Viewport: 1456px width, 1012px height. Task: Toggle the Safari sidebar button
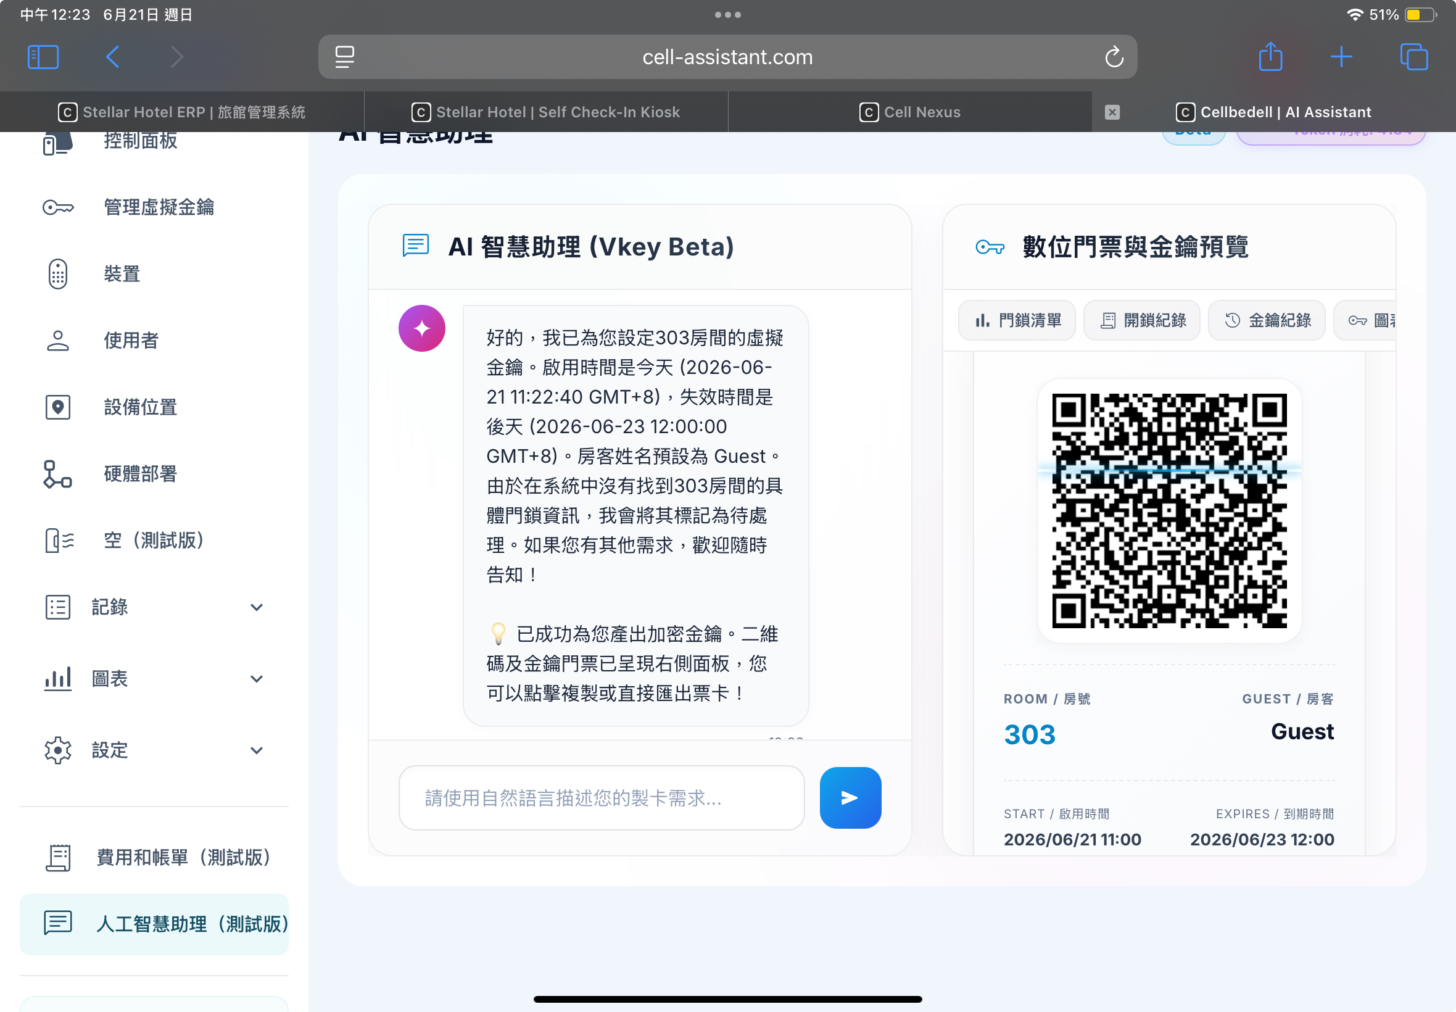pyautogui.click(x=43, y=57)
